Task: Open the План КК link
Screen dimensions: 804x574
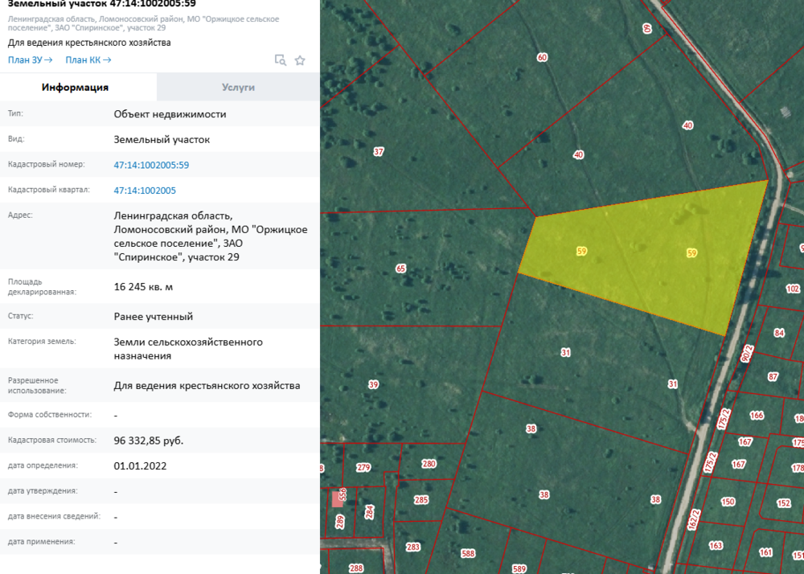Action: 88,59
